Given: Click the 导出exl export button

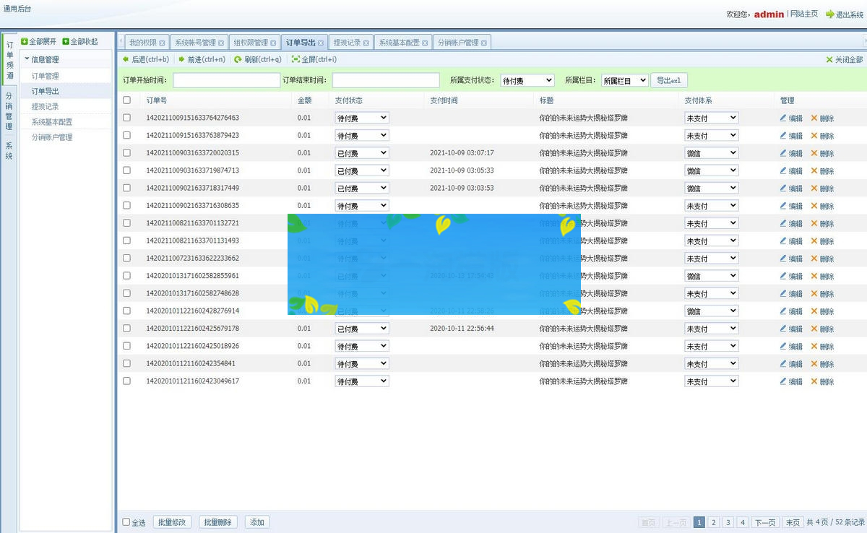Looking at the screenshot, I should click(x=669, y=80).
